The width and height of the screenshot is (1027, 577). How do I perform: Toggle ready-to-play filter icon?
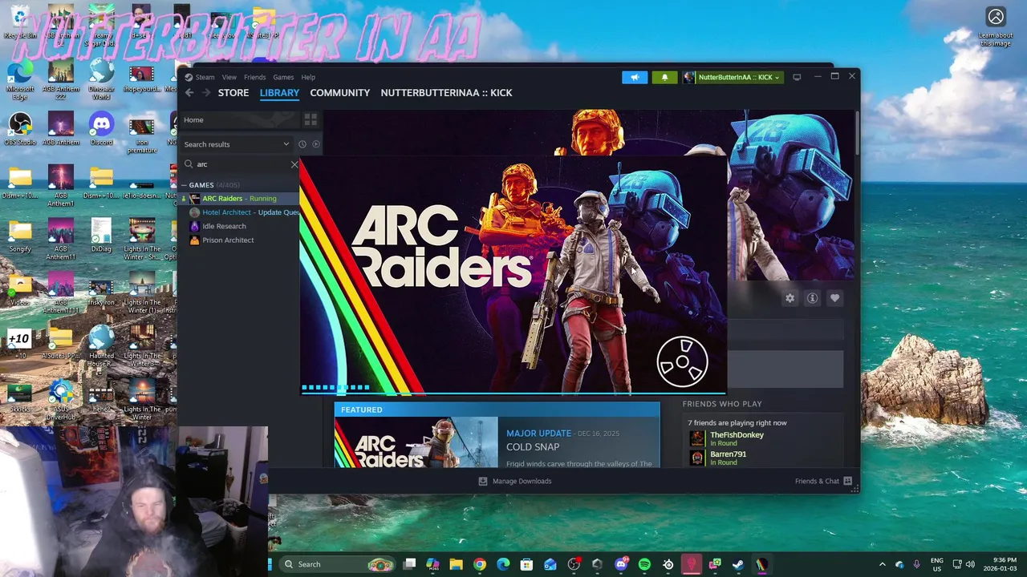click(316, 144)
